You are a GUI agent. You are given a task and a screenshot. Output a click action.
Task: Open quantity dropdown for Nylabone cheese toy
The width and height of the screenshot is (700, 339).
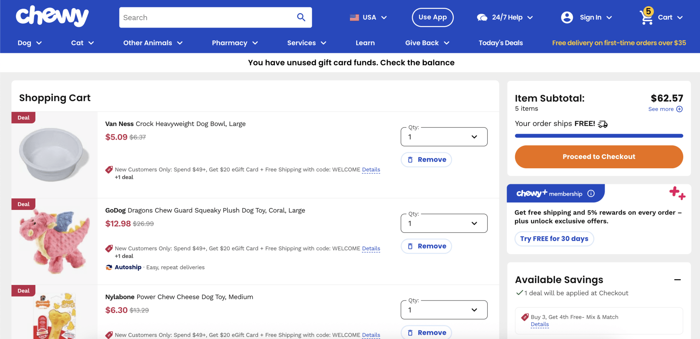(444, 310)
